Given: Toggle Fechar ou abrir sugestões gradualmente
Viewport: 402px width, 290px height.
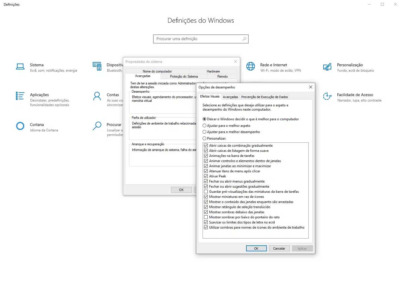Looking at the screenshot, I should point(206,187).
